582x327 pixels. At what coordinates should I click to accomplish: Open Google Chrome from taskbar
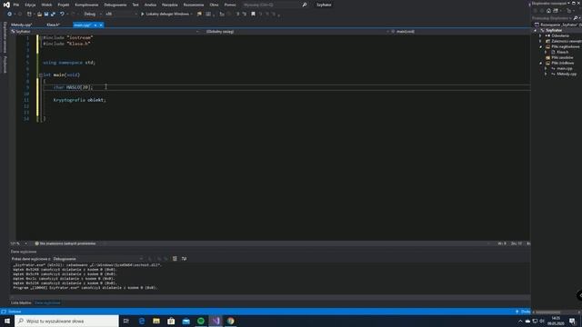click(x=230, y=321)
